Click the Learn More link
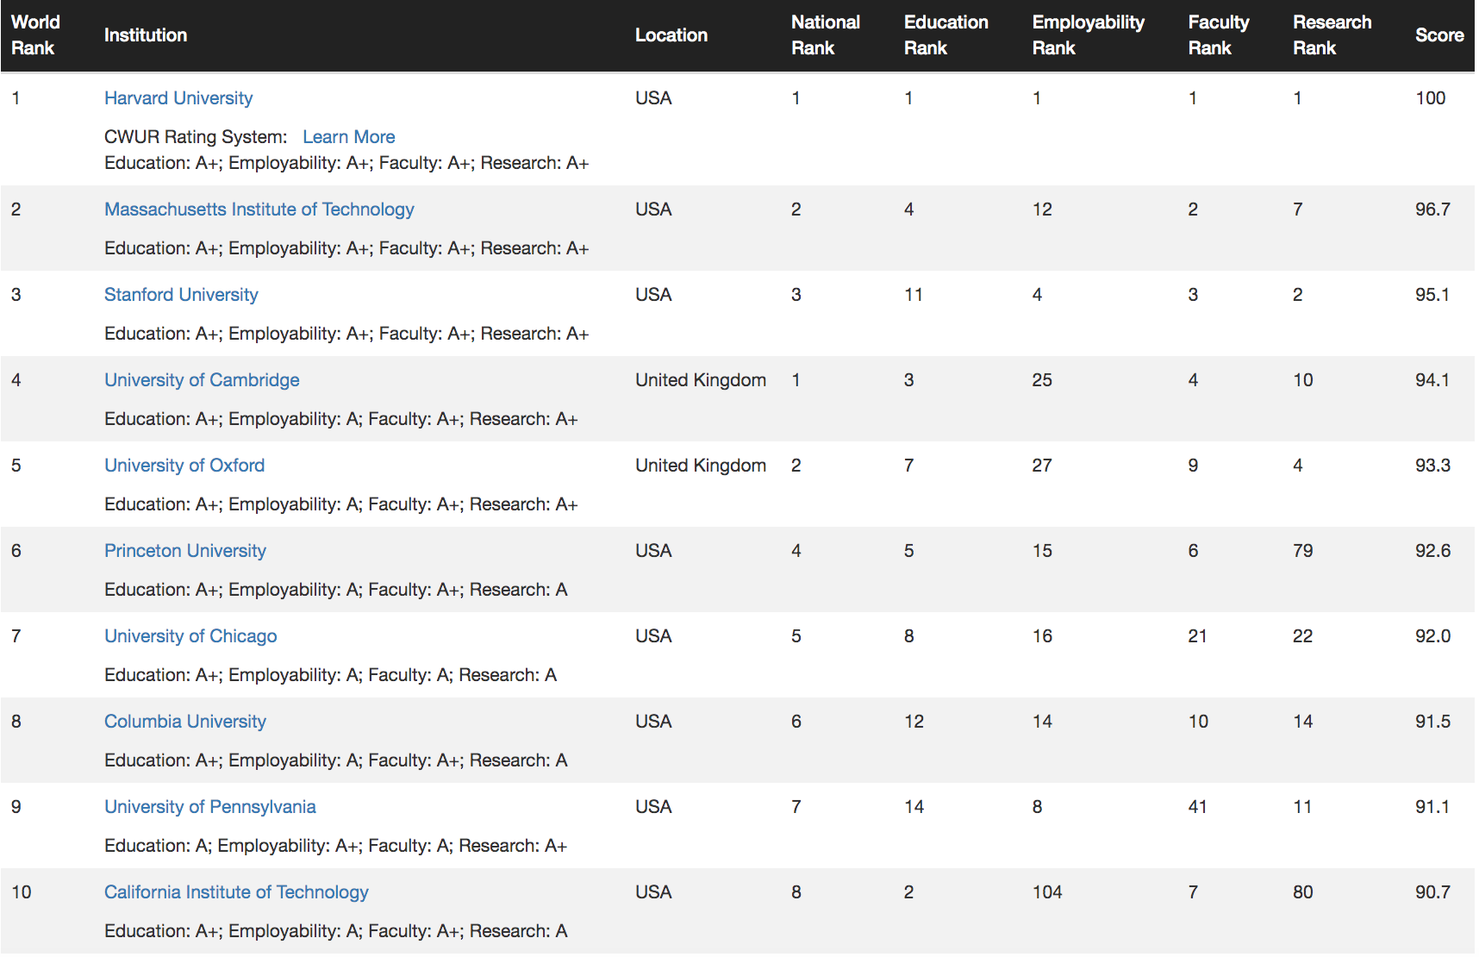Image resolution: width=1479 pixels, height=957 pixels. pyautogui.click(x=349, y=137)
